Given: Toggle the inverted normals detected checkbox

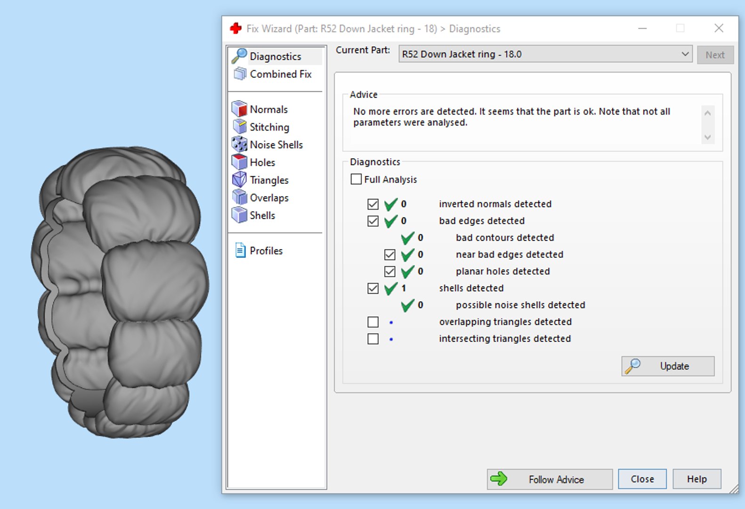Looking at the screenshot, I should pos(373,204).
